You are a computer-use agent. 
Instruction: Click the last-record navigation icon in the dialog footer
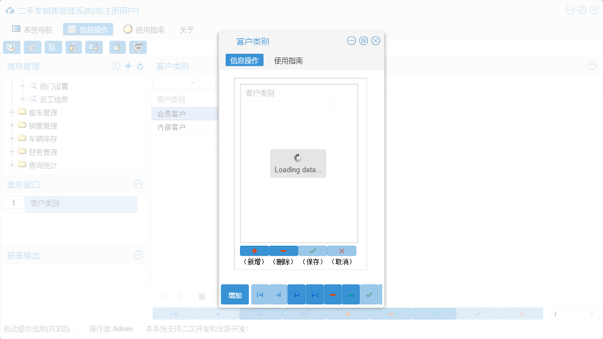click(314, 295)
